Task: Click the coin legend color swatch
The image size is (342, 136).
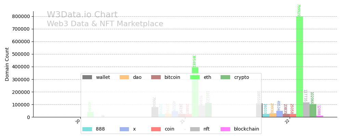Action: tap(156, 129)
